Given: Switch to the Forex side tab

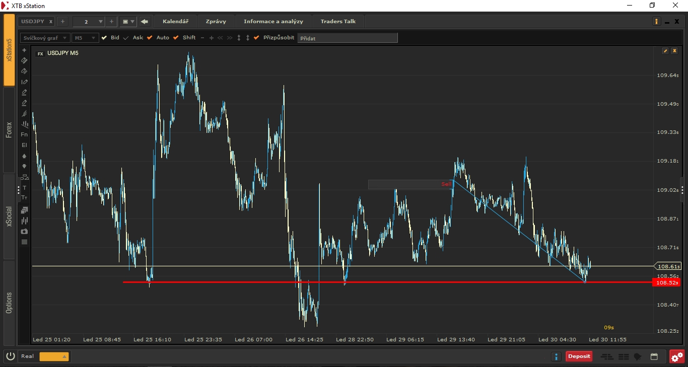Looking at the screenshot, I should click(x=9, y=130).
